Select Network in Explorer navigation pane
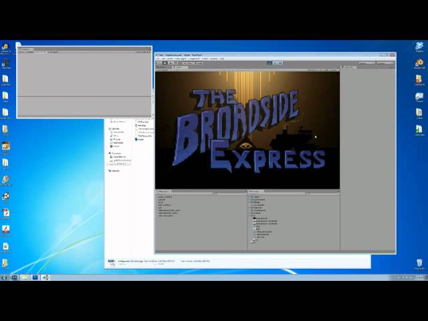 (x=114, y=171)
